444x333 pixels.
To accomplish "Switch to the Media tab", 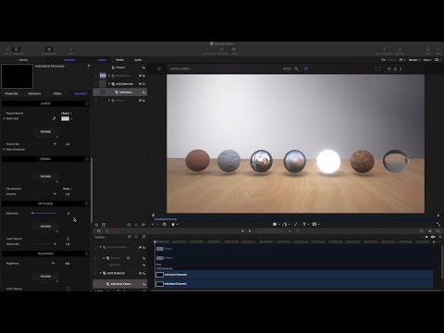I will [x=120, y=60].
